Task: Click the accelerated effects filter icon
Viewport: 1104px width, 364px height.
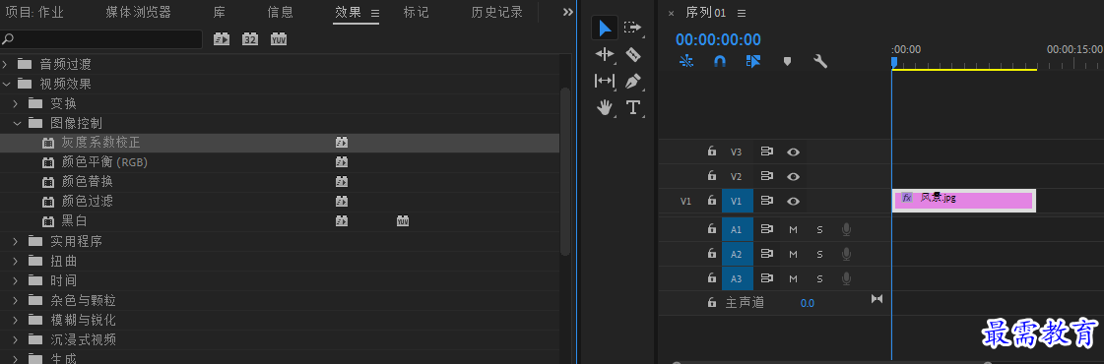Action: coord(222,39)
